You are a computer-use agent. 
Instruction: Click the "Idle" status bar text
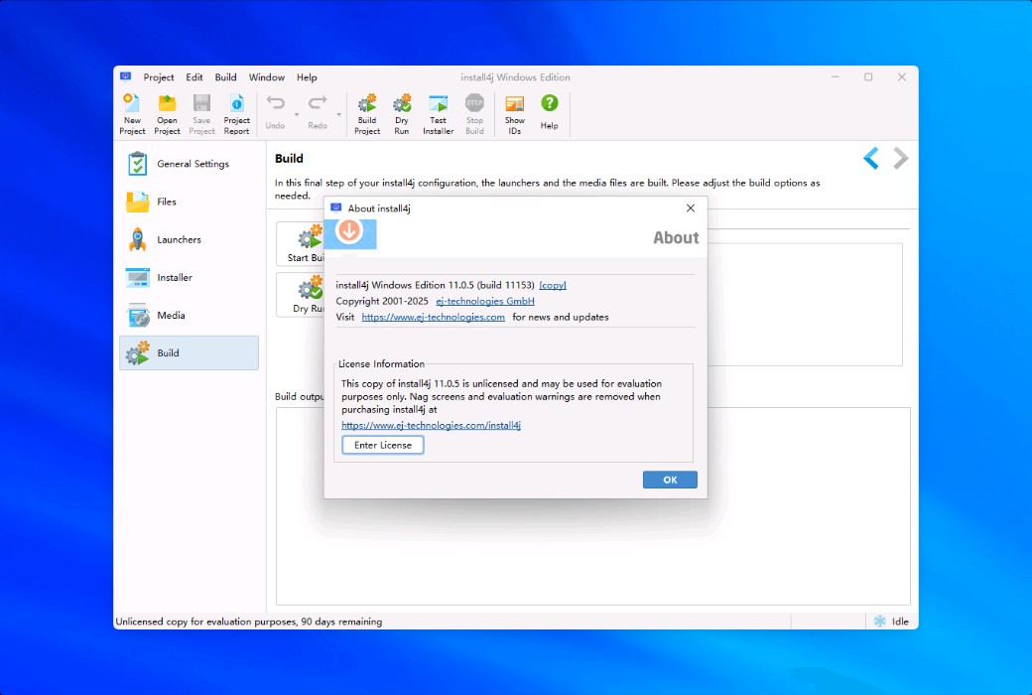point(900,622)
